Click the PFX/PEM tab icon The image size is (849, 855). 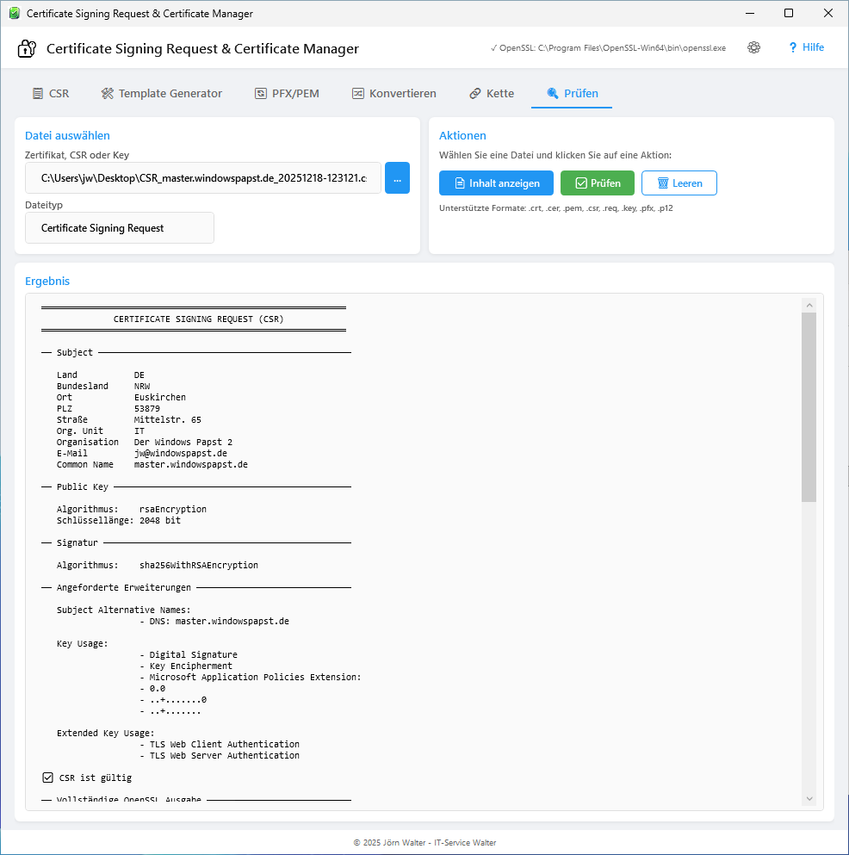click(x=260, y=94)
